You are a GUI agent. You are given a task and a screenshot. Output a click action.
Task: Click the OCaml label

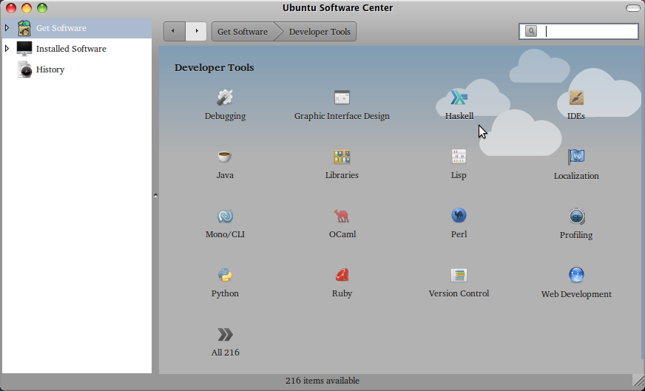(x=342, y=234)
